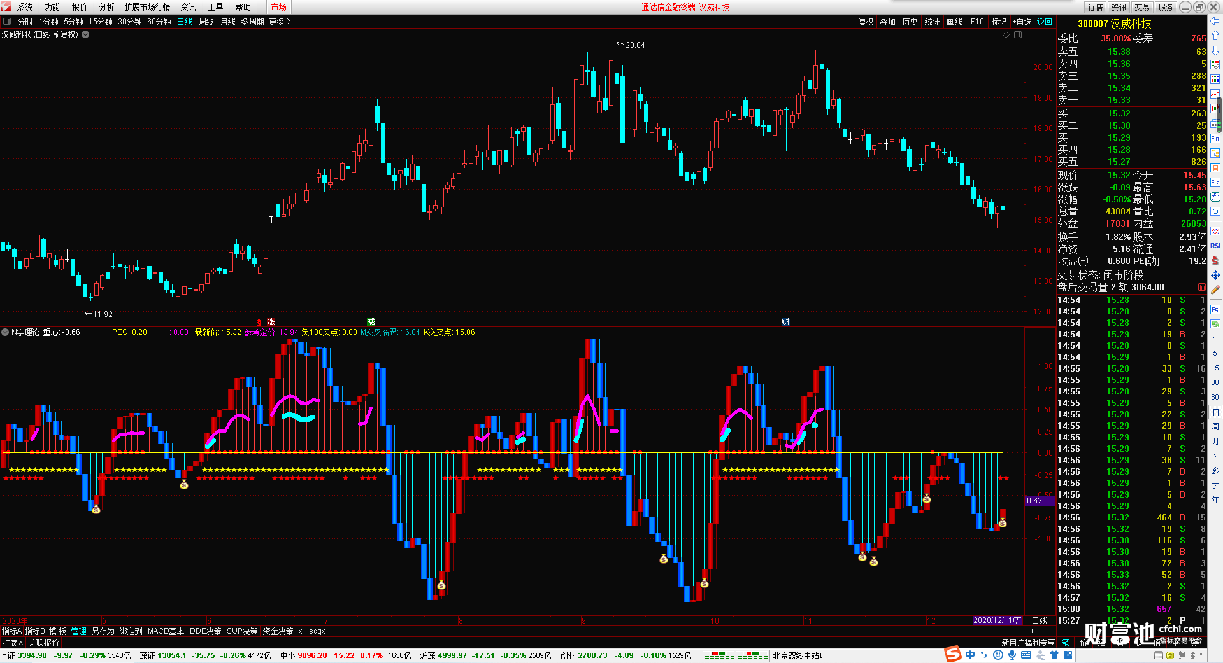The image size is (1223, 663).
Task: Click the 关联报价 button at the bottom
Action: coord(43,643)
